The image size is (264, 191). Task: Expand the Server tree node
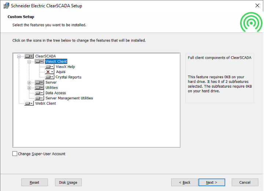29,83
